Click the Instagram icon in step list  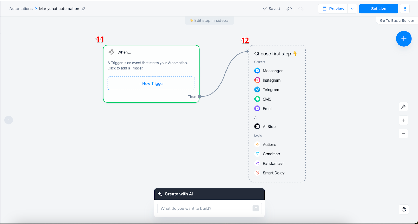pyautogui.click(x=257, y=80)
